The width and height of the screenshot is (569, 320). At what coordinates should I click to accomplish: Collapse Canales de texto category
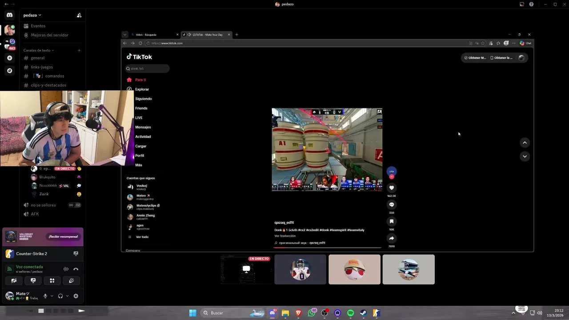(x=39, y=50)
